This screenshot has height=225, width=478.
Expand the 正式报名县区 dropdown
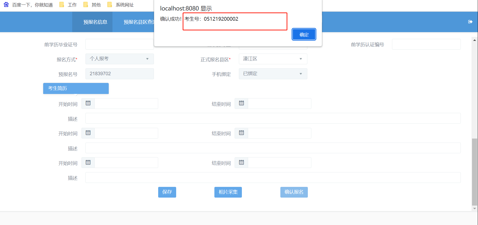[x=273, y=59]
